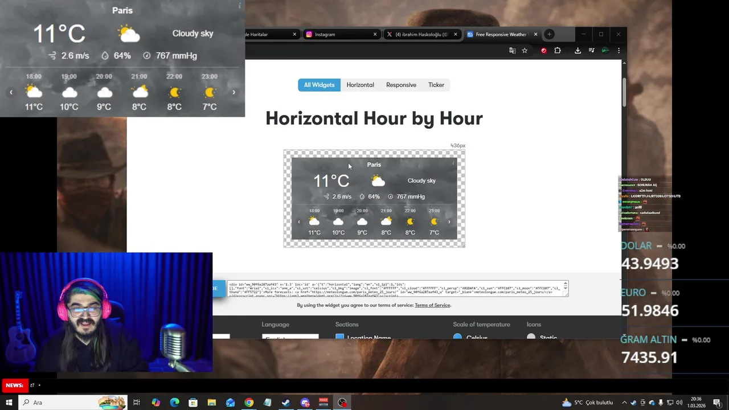Open Microsoft Store from taskbar

193,403
